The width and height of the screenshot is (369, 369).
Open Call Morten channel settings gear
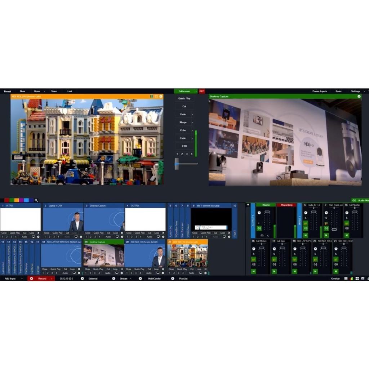point(253,249)
